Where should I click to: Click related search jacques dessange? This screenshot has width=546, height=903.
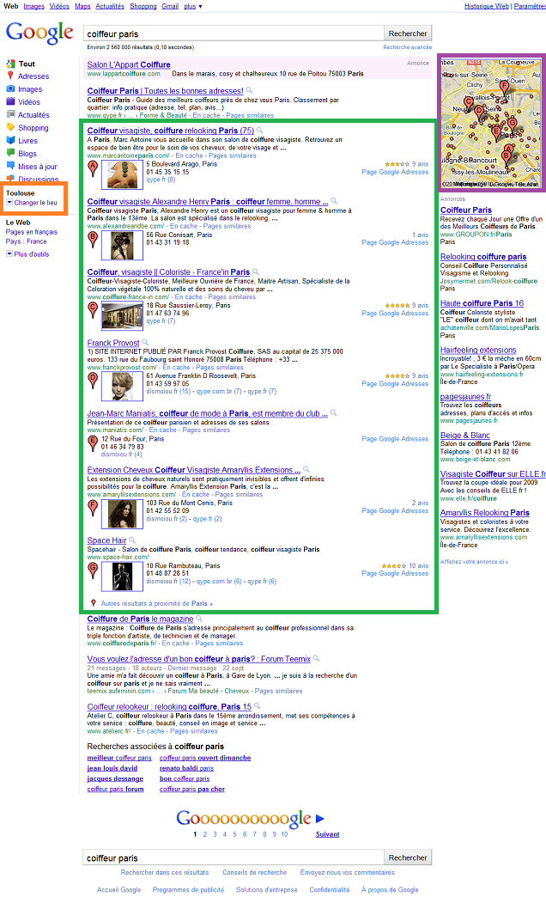[115, 778]
